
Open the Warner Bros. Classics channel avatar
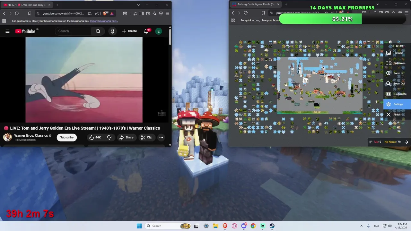(7, 137)
